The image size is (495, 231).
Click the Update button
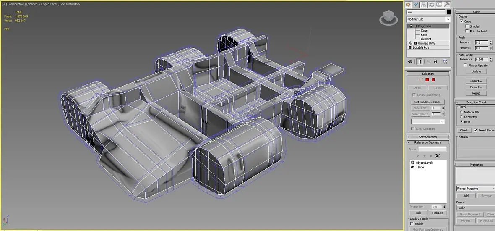pos(476,71)
